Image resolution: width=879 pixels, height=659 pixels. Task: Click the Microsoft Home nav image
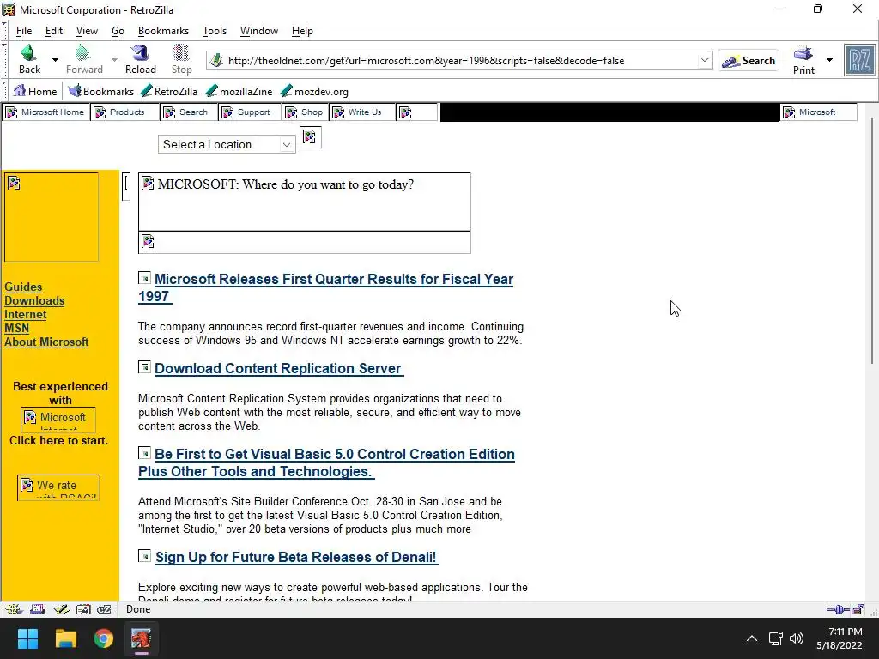tap(46, 112)
